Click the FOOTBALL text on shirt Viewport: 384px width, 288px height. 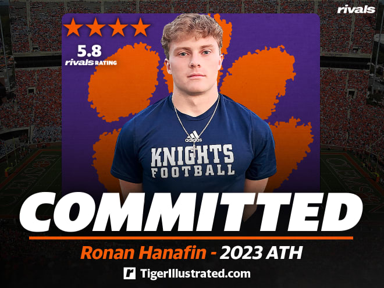coord(193,170)
